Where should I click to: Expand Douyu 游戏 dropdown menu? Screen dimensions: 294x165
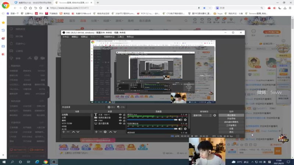119,21
